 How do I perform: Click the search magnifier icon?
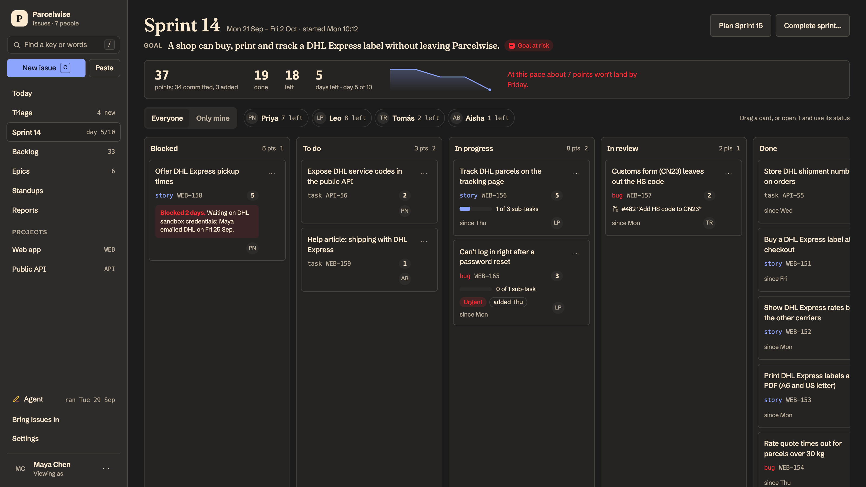click(x=17, y=45)
